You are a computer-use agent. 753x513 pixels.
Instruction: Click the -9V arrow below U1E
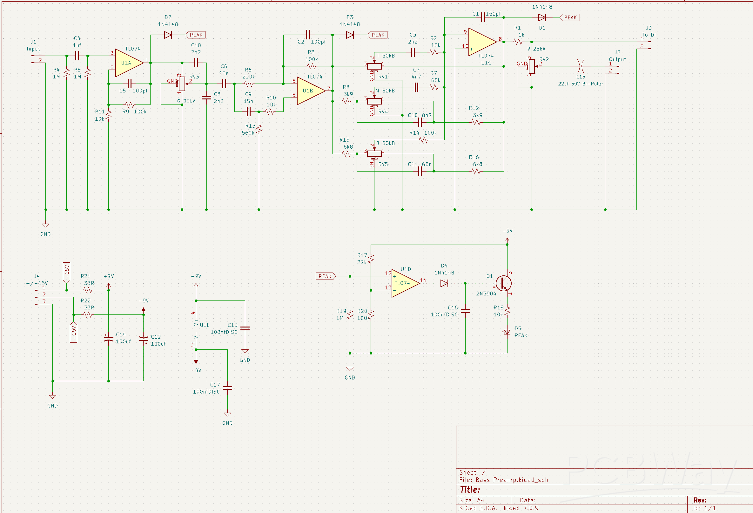click(196, 362)
